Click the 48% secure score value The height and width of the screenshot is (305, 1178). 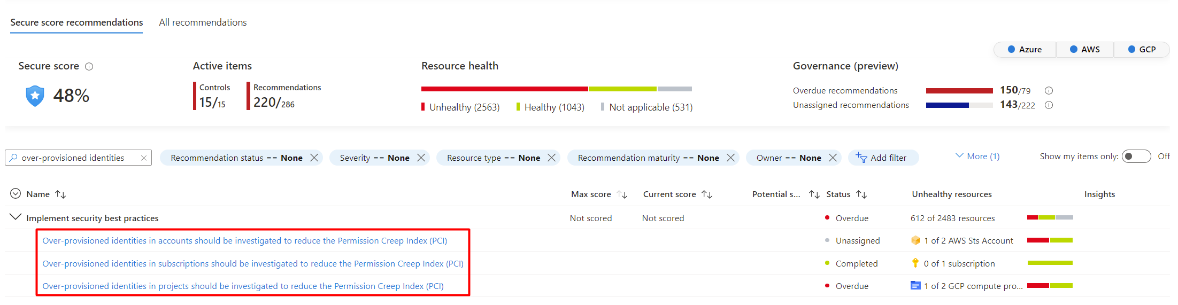(71, 96)
